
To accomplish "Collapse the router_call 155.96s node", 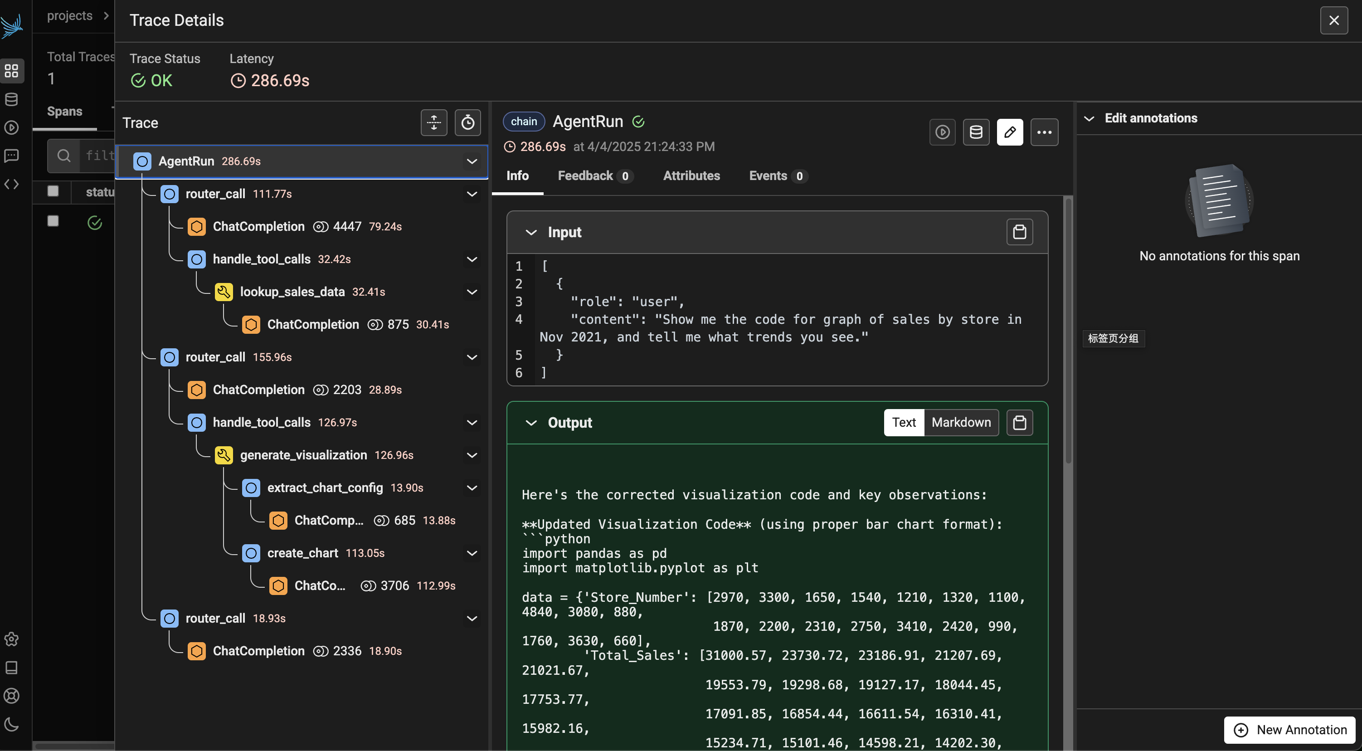I will point(472,357).
